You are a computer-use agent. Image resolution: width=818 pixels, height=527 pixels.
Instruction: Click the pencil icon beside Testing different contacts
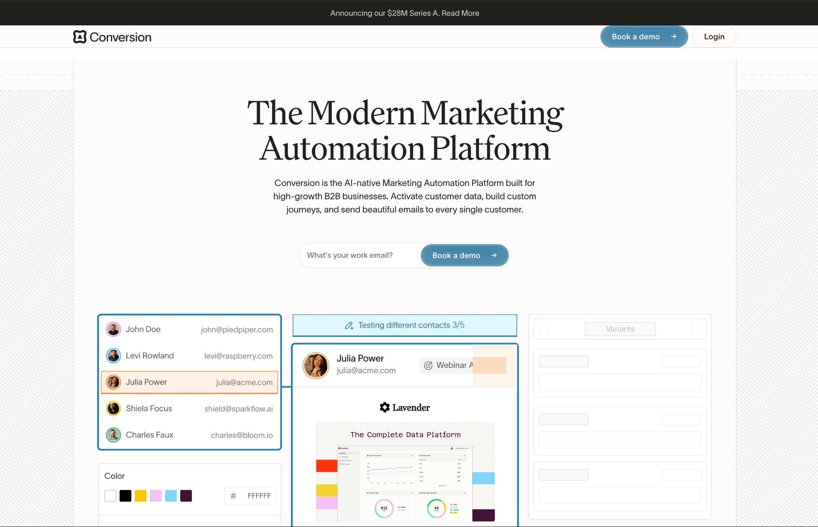click(349, 326)
